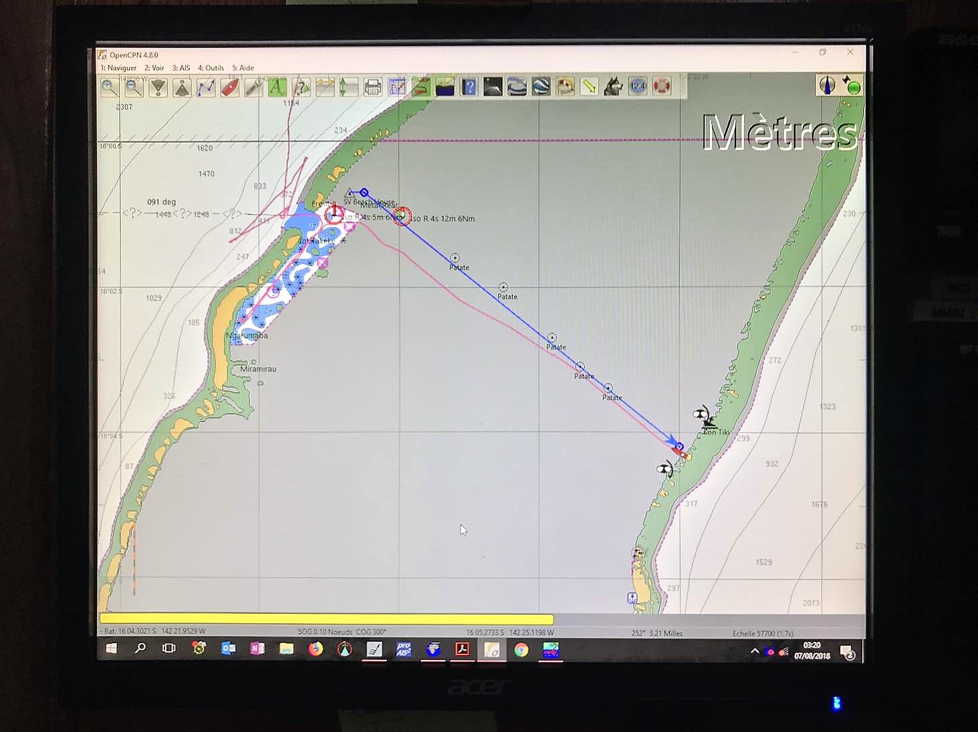Screen dimensions: 978x732
Task: Toggle ship track recording icon
Action: (421, 87)
